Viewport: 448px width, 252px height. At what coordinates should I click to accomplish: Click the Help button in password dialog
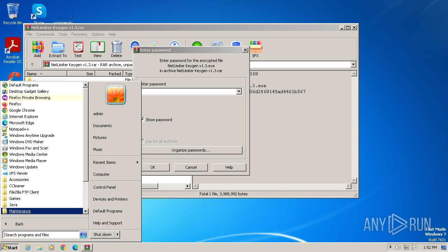tap(229, 167)
